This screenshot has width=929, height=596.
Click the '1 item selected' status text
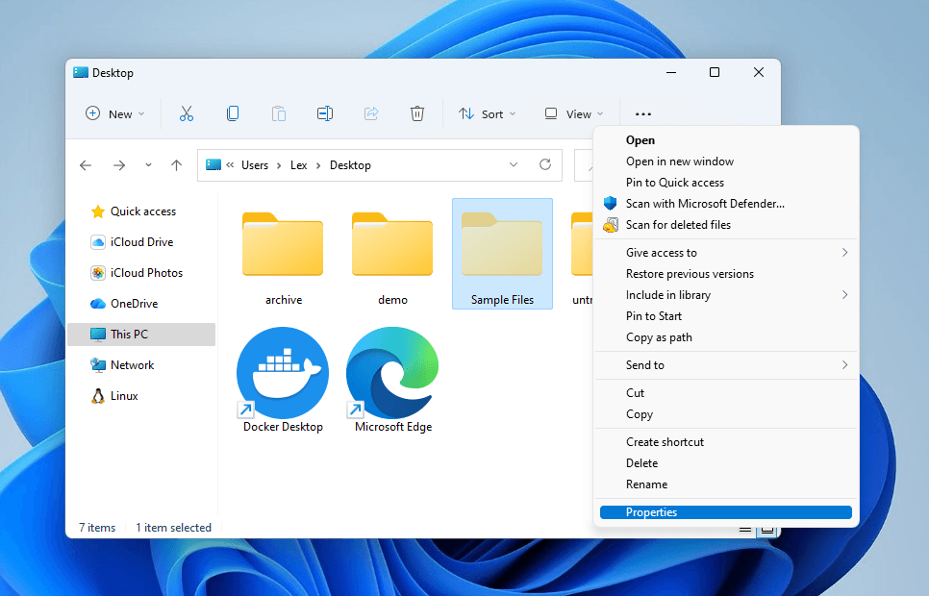pyautogui.click(x=174, y=528)
